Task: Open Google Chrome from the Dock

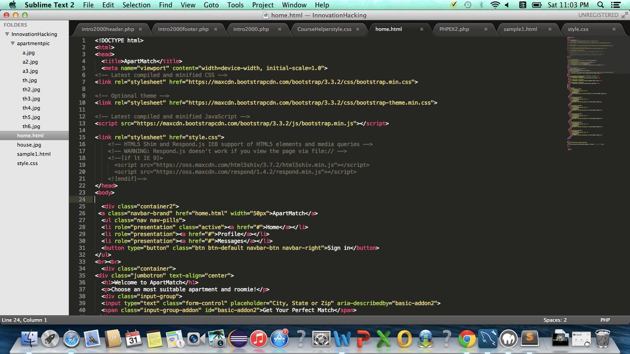Action: click(467, 339)
